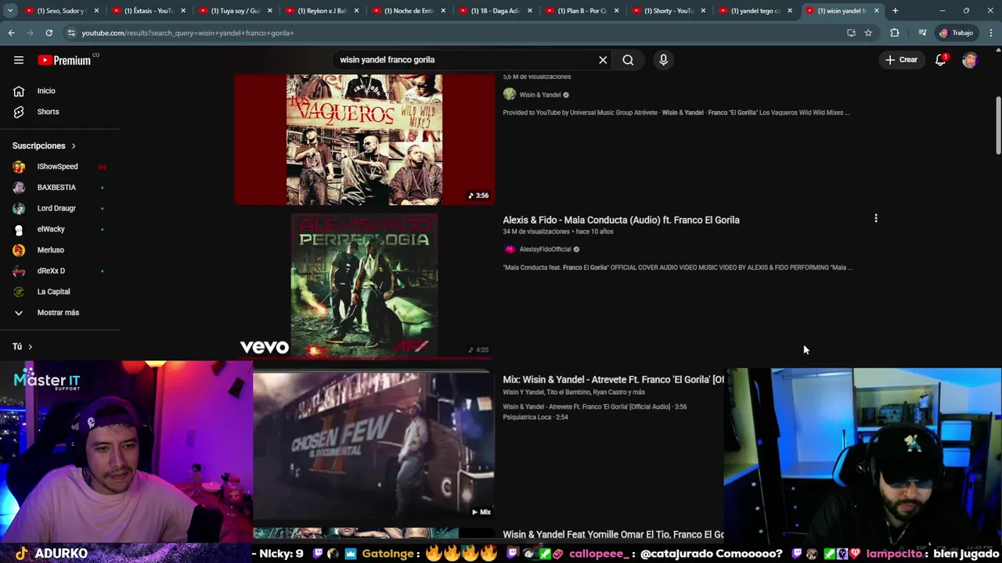Click the magnifier search button
The width and height of the screenshot is (1002, 563).
[x=628, y=60]
